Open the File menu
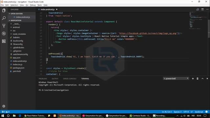 [x=2, y=5]
